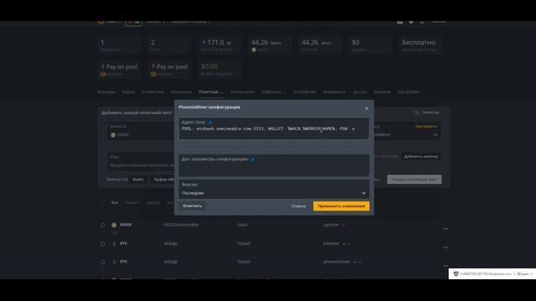Viewport: 536px width, 301px height.
Task: Click the Бесплатно plan card
Action: (420, 45)
